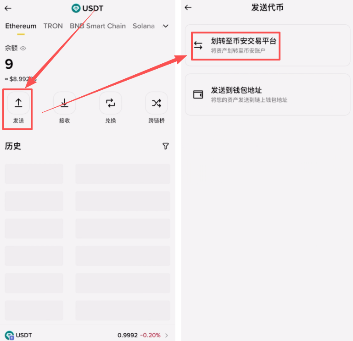Screen dimensions: 353x341
Task: Open the Swap (兑换) icon
Action: click(110, 103)
